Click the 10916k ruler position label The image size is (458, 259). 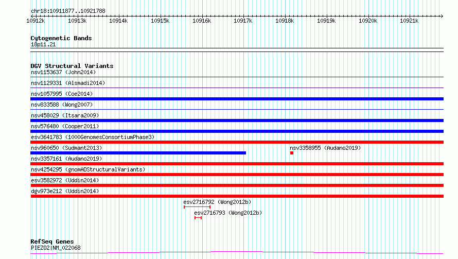point(202,21)
